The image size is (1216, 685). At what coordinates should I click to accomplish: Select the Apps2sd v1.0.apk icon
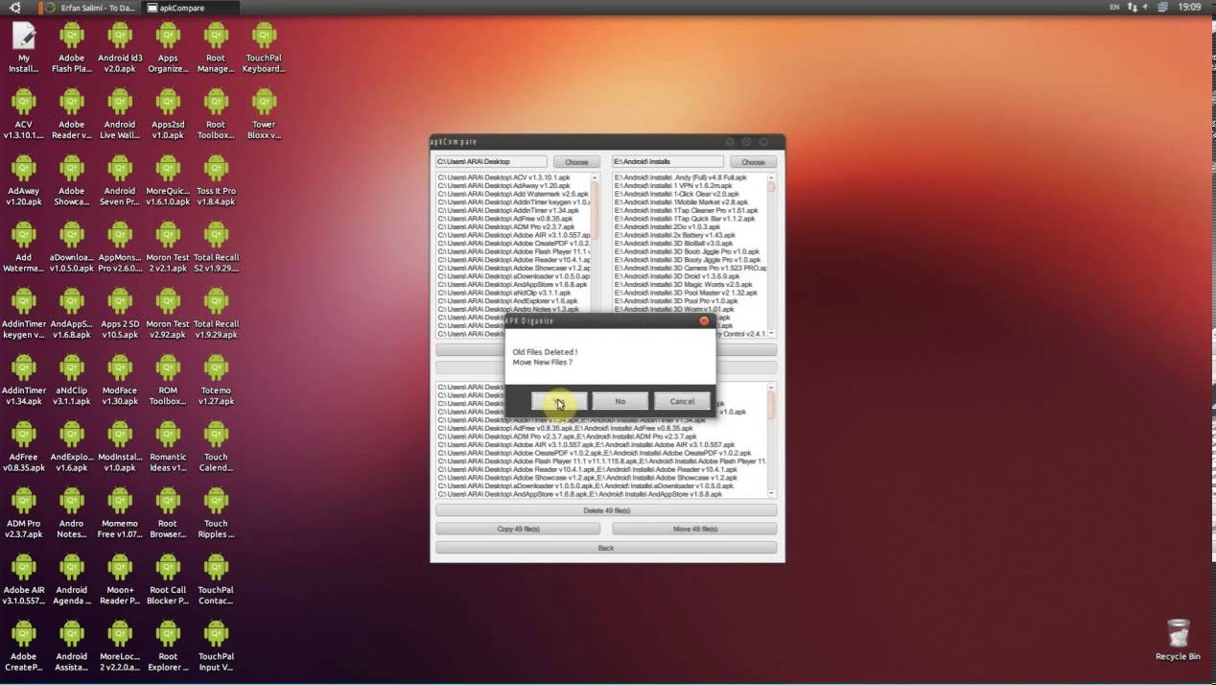coord(168,114)
